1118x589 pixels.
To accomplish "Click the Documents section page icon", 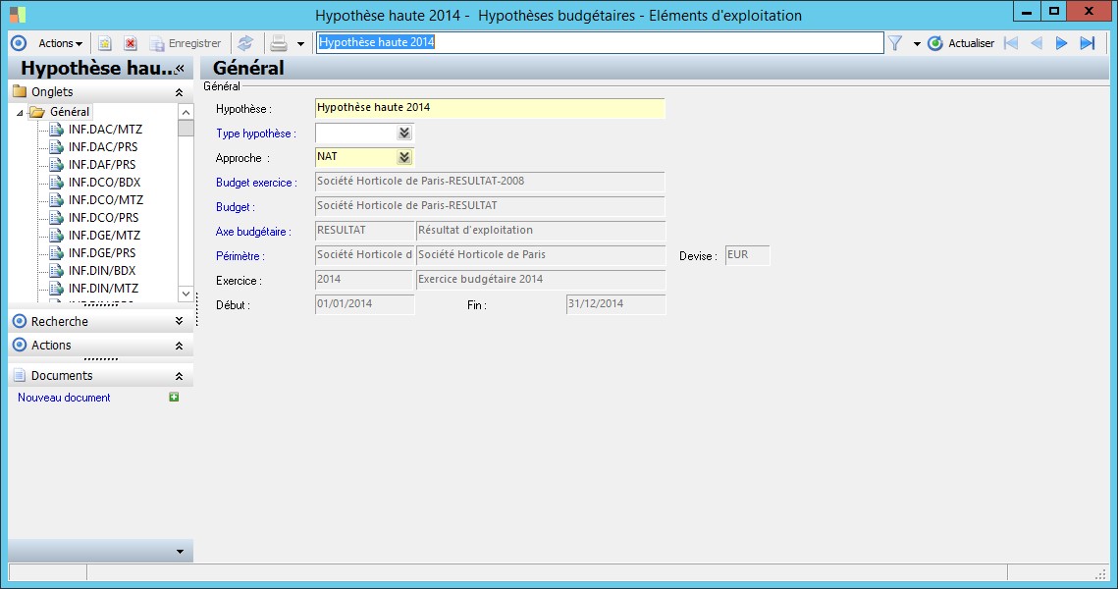I will tap(20, 376).
